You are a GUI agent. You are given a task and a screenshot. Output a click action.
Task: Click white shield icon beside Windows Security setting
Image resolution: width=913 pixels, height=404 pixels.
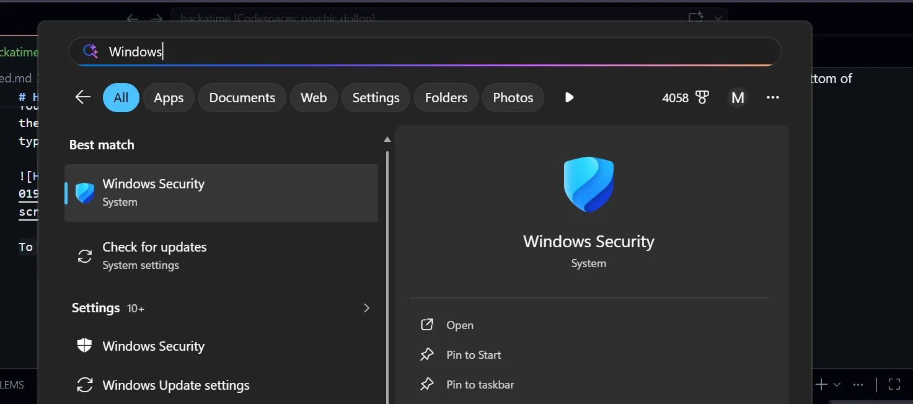point(85,346)
